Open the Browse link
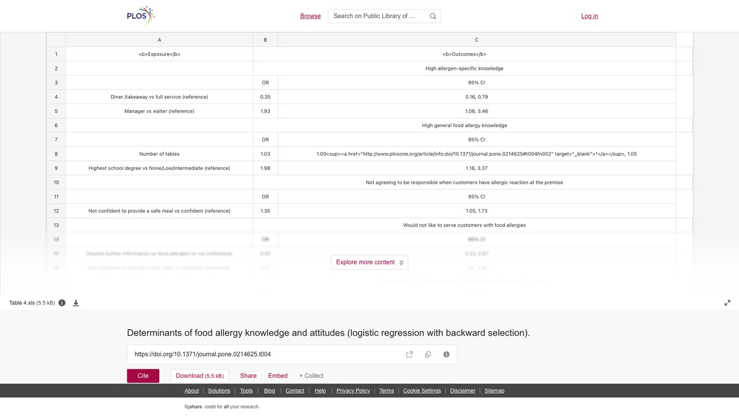This screenshot has width=739, height=416. 311,16
